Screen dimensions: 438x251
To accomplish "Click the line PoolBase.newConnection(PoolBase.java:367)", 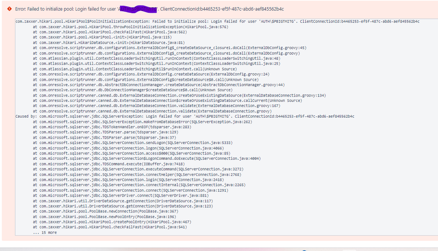I will 105,212.
